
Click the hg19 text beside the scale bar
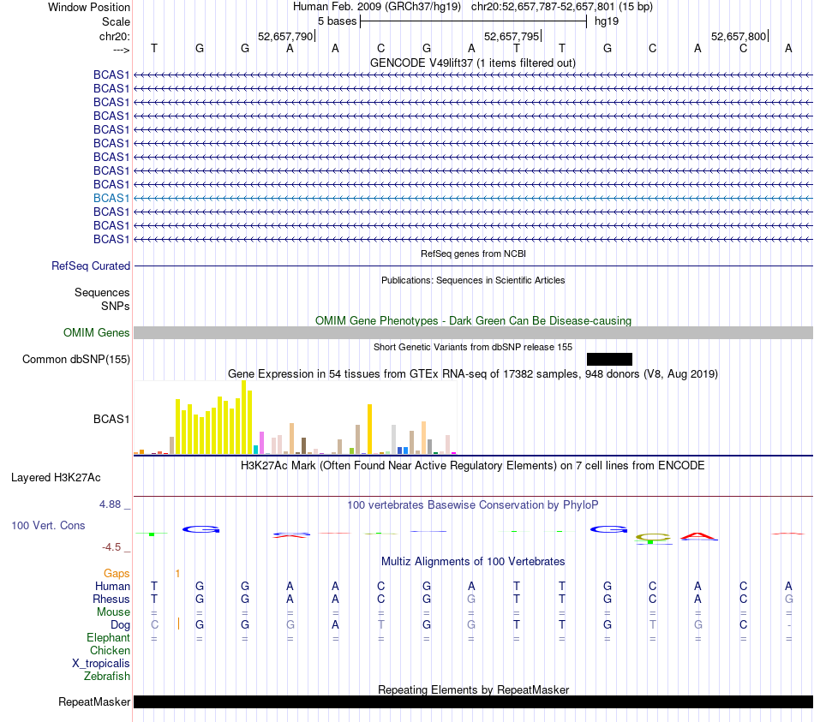click(x=607, y=21)
